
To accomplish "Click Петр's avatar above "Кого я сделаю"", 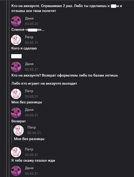I will [x=16, y=40].
